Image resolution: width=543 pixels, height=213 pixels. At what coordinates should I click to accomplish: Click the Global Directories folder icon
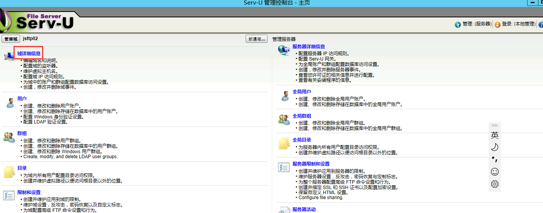tap(284, 143)
